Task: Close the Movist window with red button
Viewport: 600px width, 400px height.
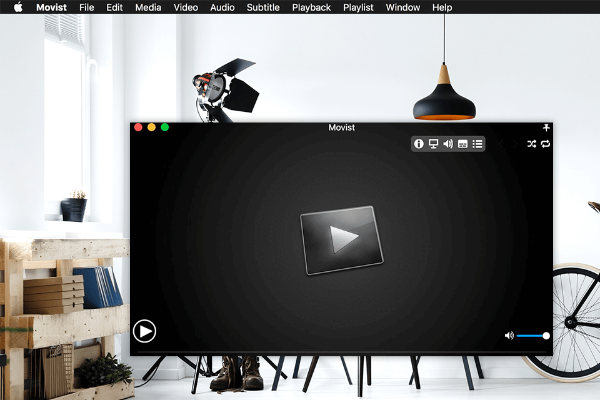Action: (x=139, y=127)
